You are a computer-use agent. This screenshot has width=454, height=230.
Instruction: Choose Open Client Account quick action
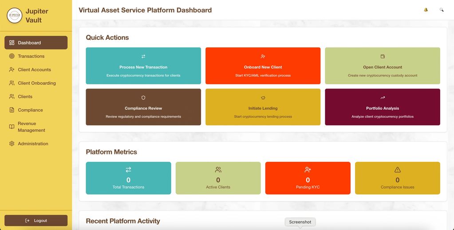point(382,66)
